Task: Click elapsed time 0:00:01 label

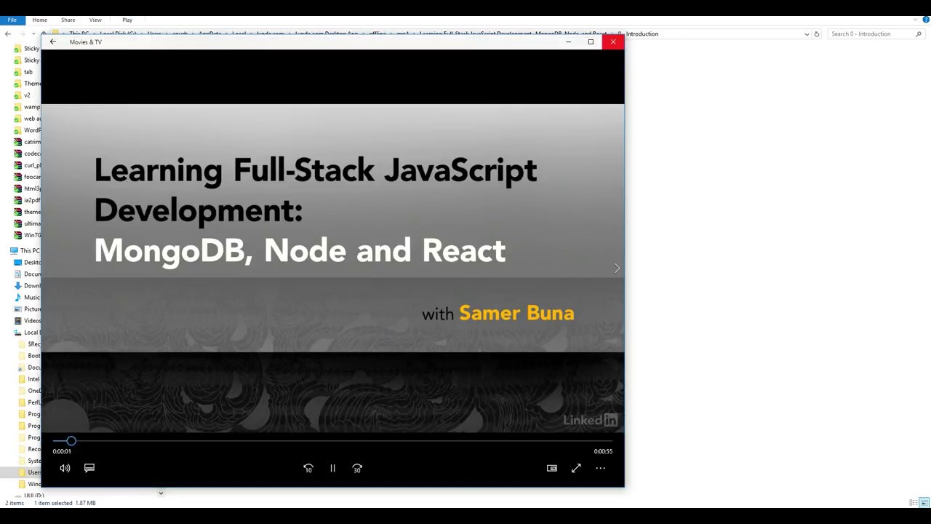Action: click(x=62, y=451)
